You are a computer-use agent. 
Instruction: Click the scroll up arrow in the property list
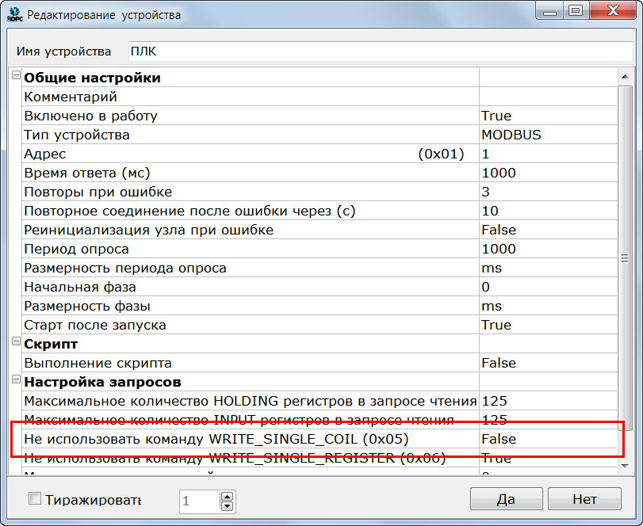click(x=625, y=75)
